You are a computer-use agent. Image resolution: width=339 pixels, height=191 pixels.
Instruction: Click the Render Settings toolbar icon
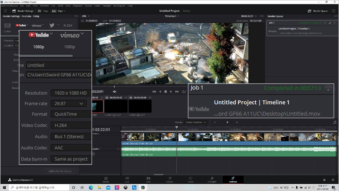[x=14, y=11]
